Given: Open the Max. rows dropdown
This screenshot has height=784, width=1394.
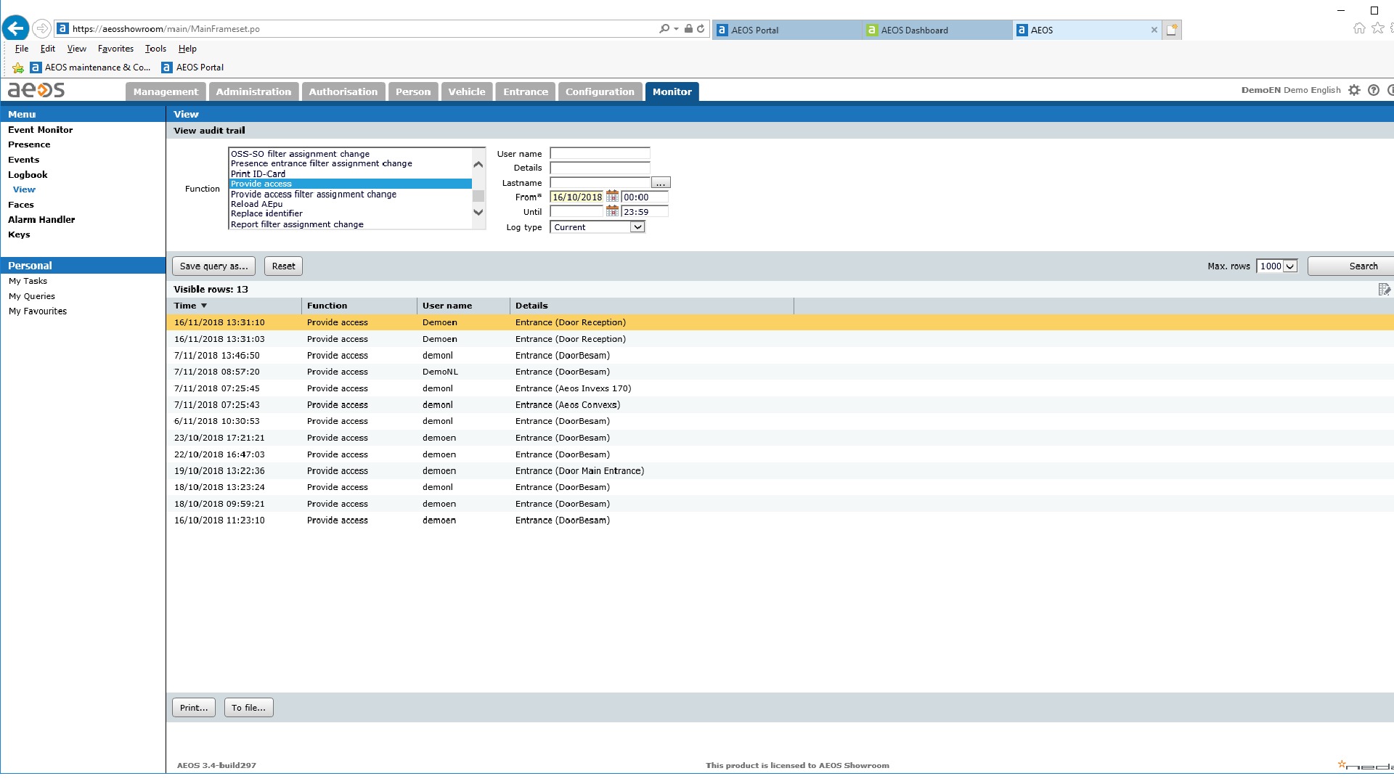Looking at the screenshot, I should pos(1289,266).
